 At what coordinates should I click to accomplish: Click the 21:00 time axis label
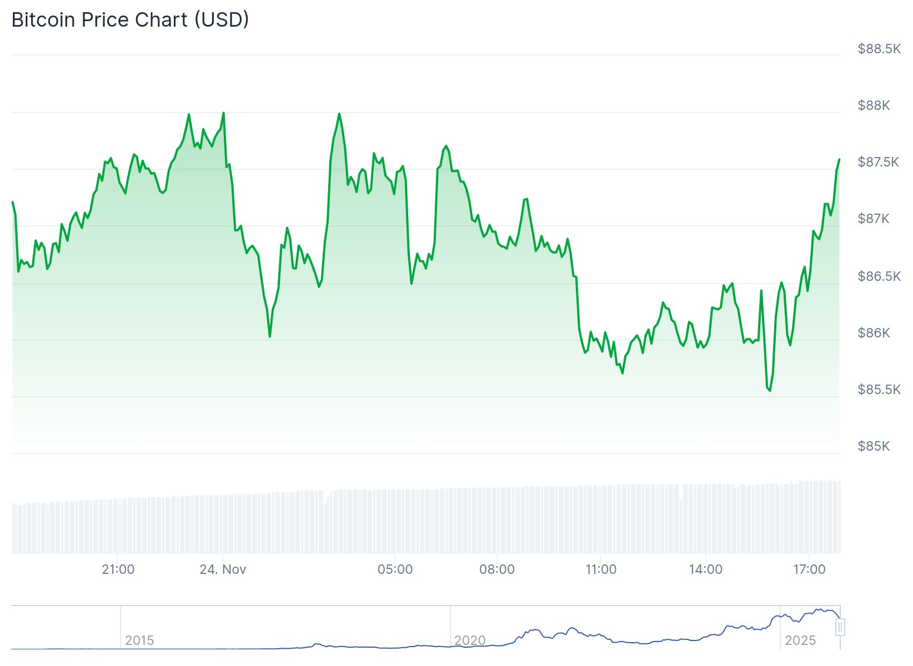click(118, 569)
